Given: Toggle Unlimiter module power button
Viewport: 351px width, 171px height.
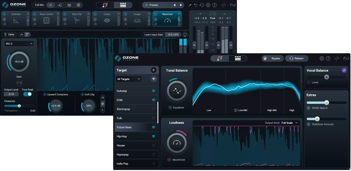Looking at the screenshot, I should 4,14.
